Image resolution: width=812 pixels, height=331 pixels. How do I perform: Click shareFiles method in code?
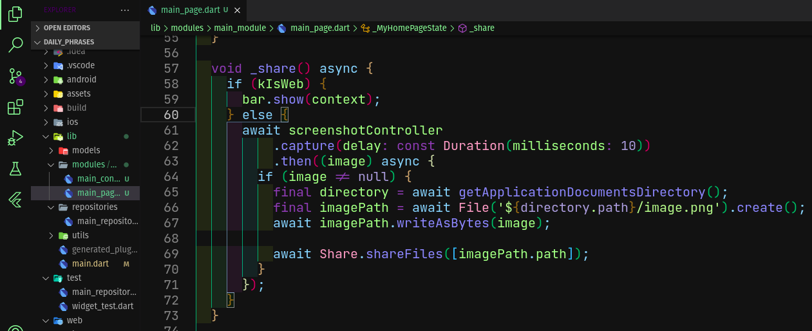[404, 254]
